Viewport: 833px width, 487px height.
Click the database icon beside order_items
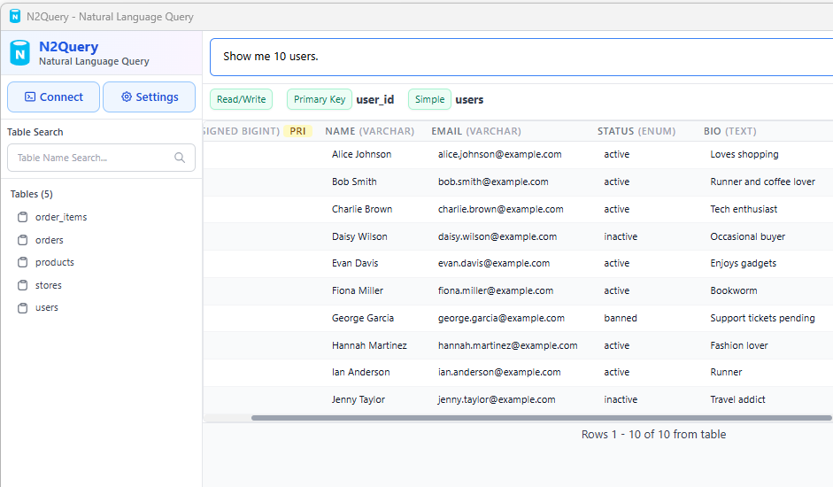(22, 217)
